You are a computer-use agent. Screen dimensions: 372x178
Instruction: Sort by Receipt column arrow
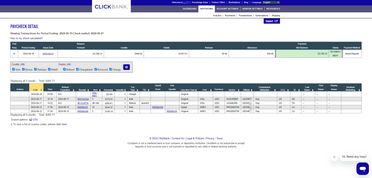click(x=88, y=90)
